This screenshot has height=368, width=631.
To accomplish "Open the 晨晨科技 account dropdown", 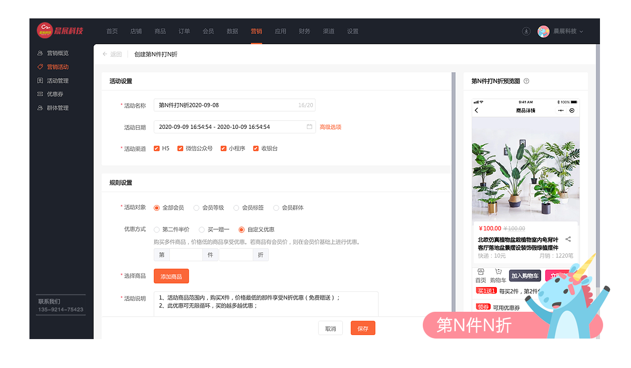I will click(x=568, y=31).
